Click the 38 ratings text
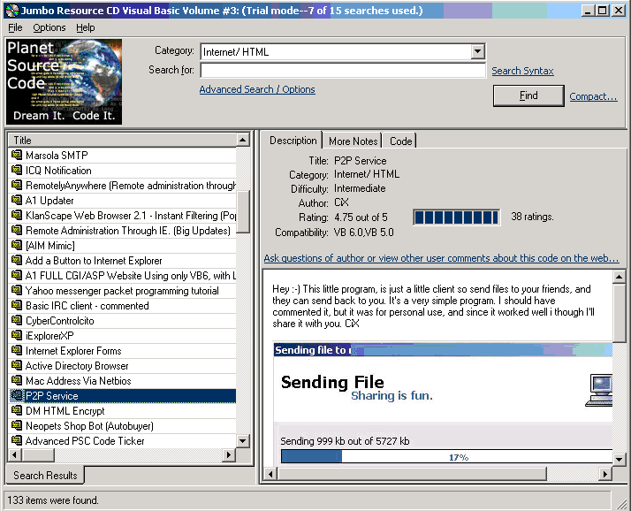This screenshot has height=511, width=631. pos(532,217)
